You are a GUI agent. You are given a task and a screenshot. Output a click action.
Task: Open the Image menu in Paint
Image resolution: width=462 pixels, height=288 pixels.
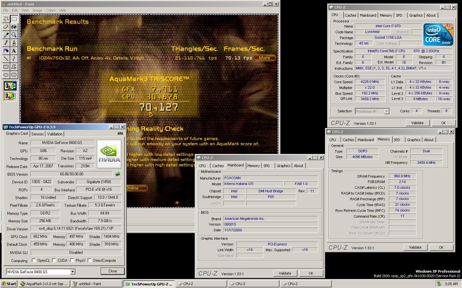coord(37,10)
